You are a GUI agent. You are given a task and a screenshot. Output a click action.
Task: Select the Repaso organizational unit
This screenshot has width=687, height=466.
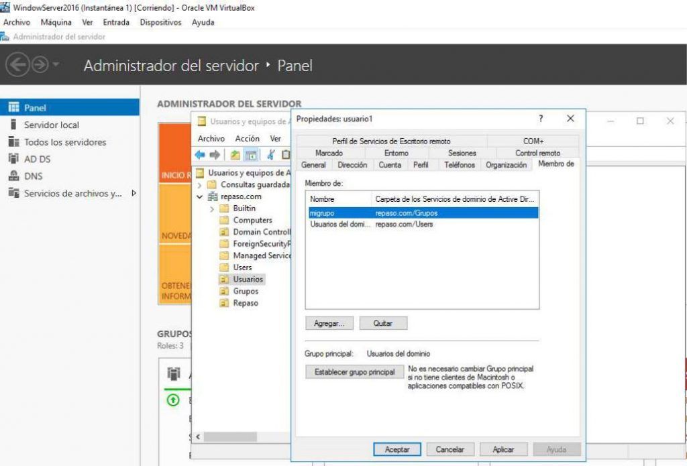coord(246,302)
